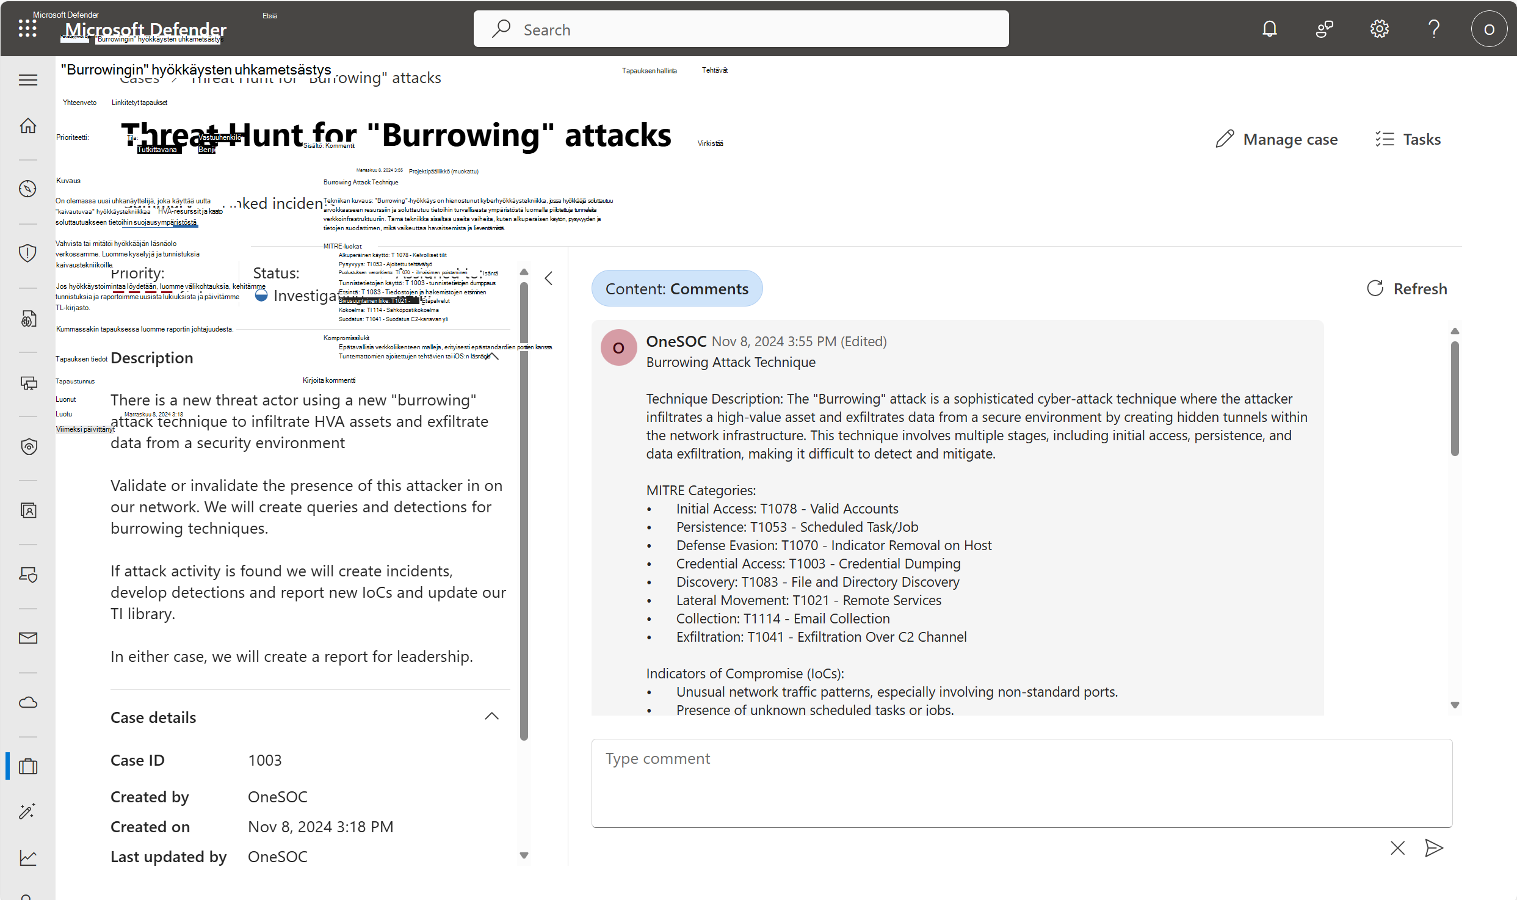Click the comments panel scrollbar thumb

tap(1455, 397)
